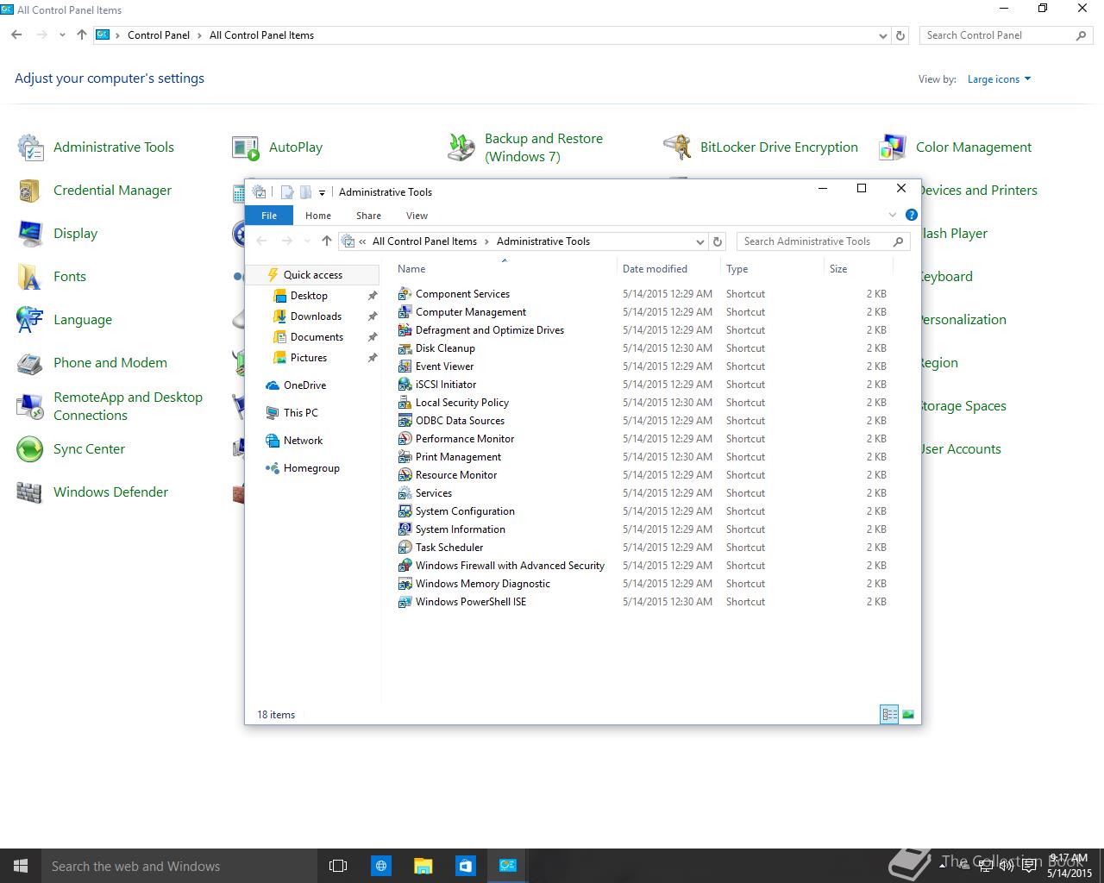The height and width of the screenshot is (883, 1104).
Task: Expand Control Panel address bar history dropdown
Action: [882, 36]
